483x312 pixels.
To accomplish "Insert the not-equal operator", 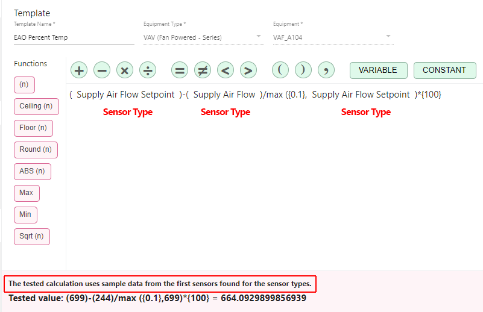I will (203, 70).
